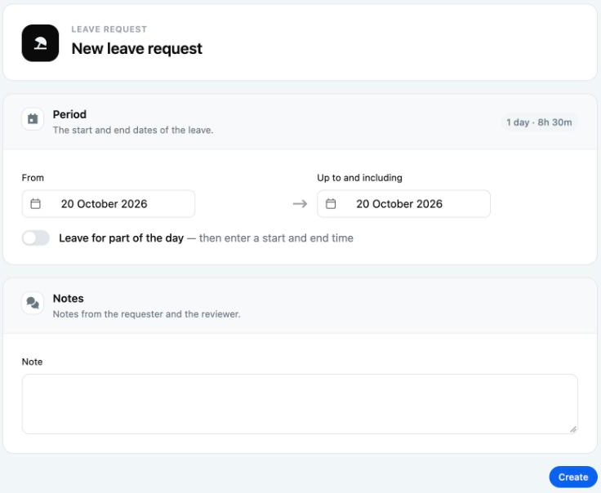The image size is (601, 493).
Task: Click inside the Note text area
Action: coord(300,404)
